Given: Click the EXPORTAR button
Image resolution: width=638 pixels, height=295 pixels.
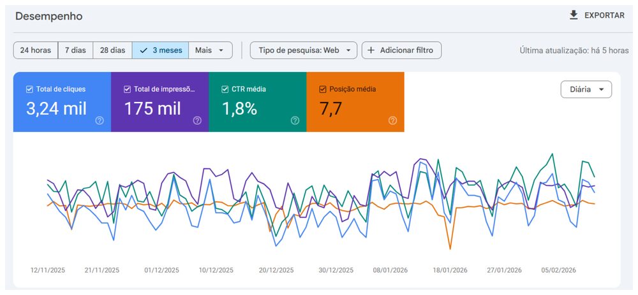Looking at the screenshot, I should (x=597, y=15).
